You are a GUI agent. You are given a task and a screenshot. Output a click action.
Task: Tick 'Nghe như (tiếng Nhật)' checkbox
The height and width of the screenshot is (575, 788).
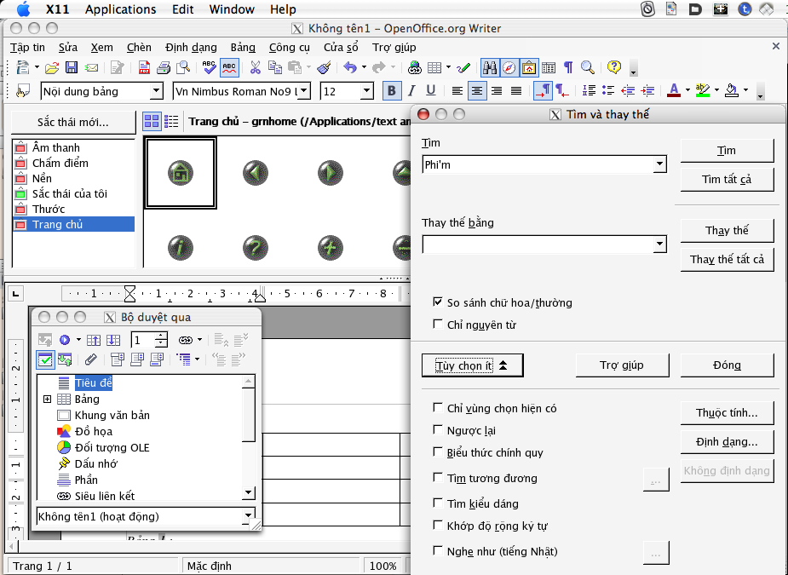(438, 551)
